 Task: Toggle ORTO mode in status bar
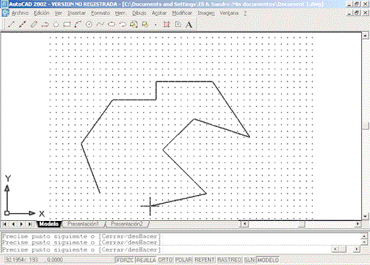(165, 260)
